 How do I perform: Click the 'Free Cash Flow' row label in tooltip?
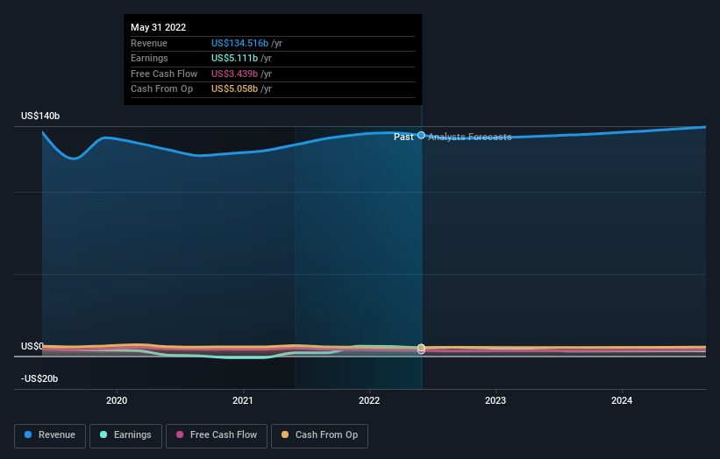click(164, 74)
